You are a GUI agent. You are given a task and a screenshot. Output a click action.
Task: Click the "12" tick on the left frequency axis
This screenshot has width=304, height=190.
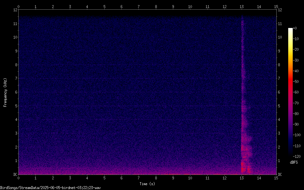click(15, 10)
